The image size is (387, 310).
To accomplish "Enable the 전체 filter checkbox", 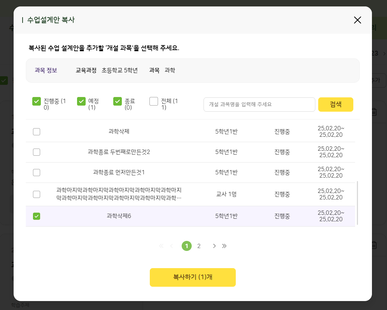I will tap(154, 101).
